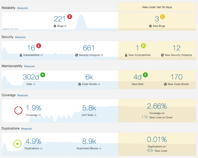Open the Security Measures link
Screen dimensions: 198x158
[x=20, y=37]
